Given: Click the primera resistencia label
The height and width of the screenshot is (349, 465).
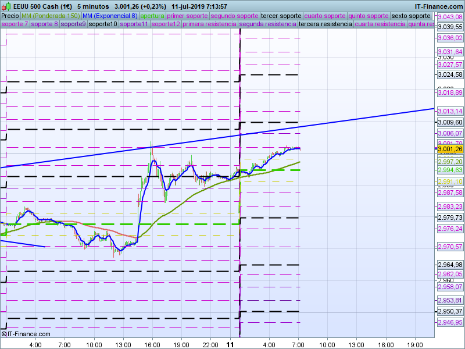Looking at the screenshot, I should pos(209,24).
